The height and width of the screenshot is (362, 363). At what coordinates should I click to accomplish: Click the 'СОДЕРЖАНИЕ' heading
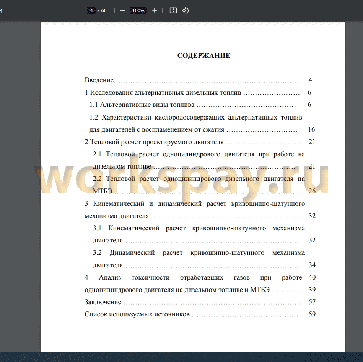coord(204,56)
